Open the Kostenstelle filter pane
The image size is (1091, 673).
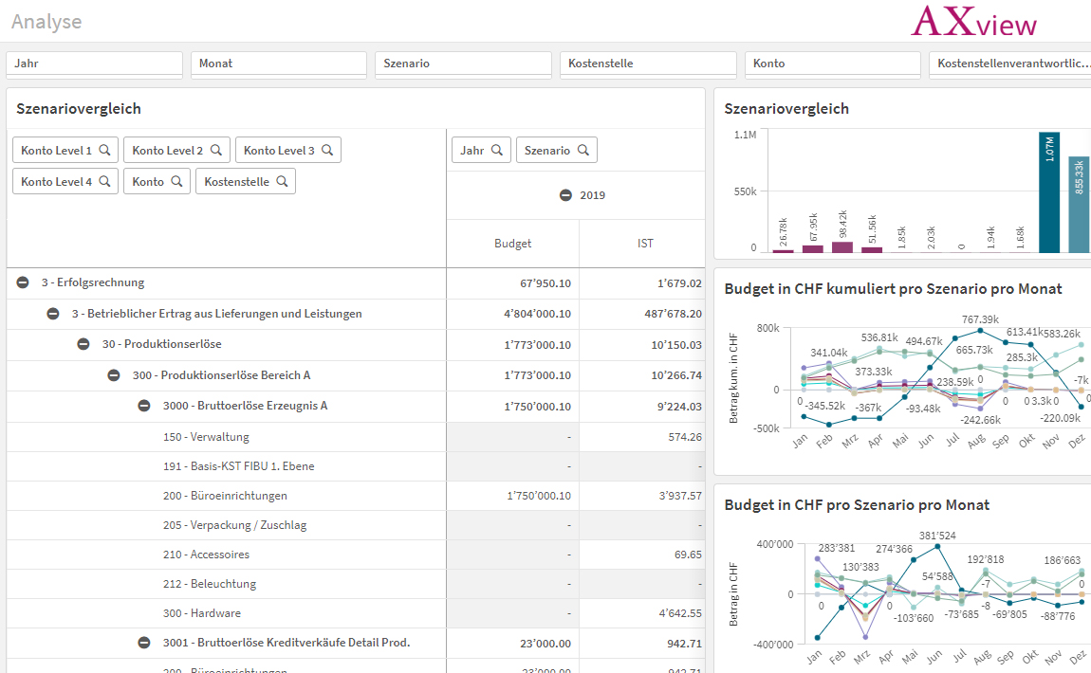pos(649,64)
